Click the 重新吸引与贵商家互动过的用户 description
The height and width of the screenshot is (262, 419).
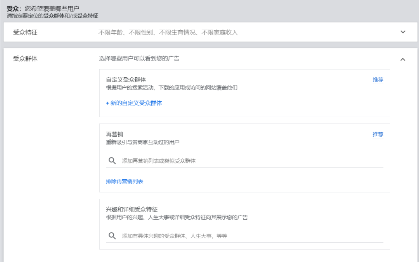point(142,142)
